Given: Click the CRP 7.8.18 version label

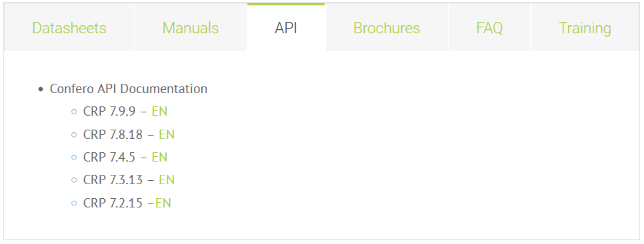Looking at the screenshot, I should pyautogui.click(x=113, y=134).
